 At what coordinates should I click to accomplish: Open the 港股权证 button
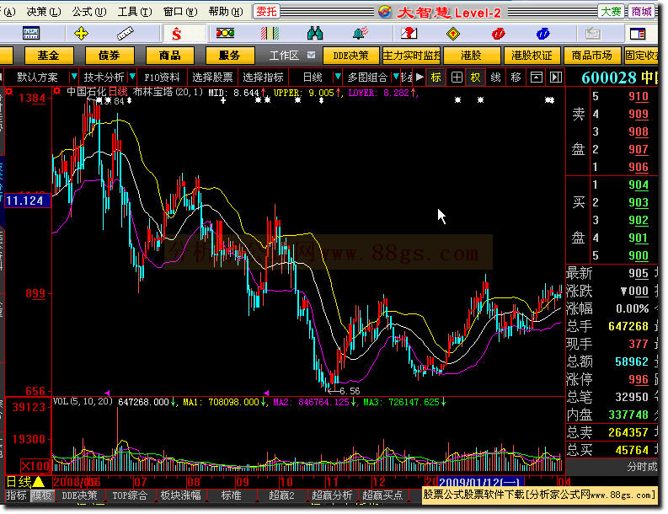[x=532, y=56]
